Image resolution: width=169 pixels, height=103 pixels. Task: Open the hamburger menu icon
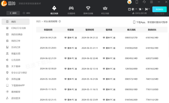152,2
